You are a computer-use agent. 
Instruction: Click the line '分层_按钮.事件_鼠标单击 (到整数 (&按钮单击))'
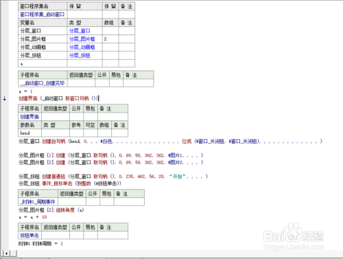pyautogui.click(x=70, y=183)
